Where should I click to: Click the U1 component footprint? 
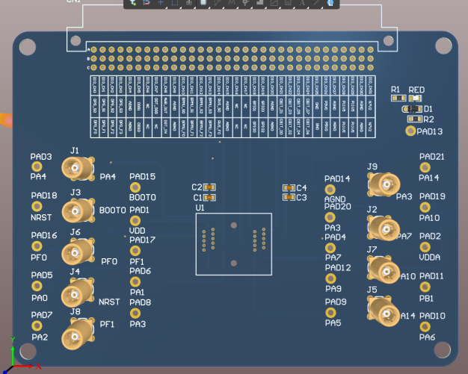(x=233, y=244)
